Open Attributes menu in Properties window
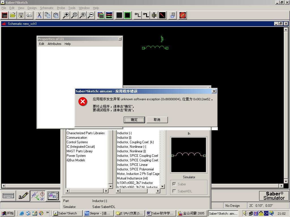This screenshot has width=290, height=217. [x=54, y=44]
